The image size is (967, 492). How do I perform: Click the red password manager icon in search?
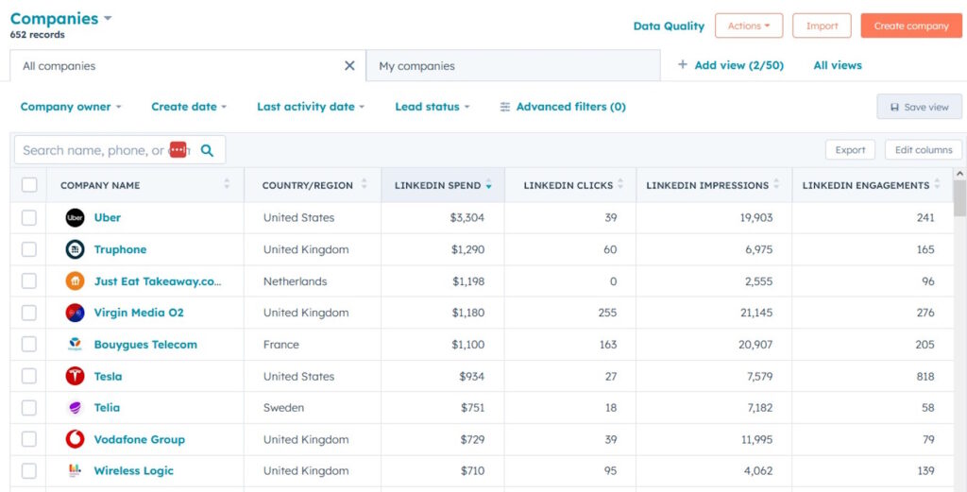[x=178, y=150]
